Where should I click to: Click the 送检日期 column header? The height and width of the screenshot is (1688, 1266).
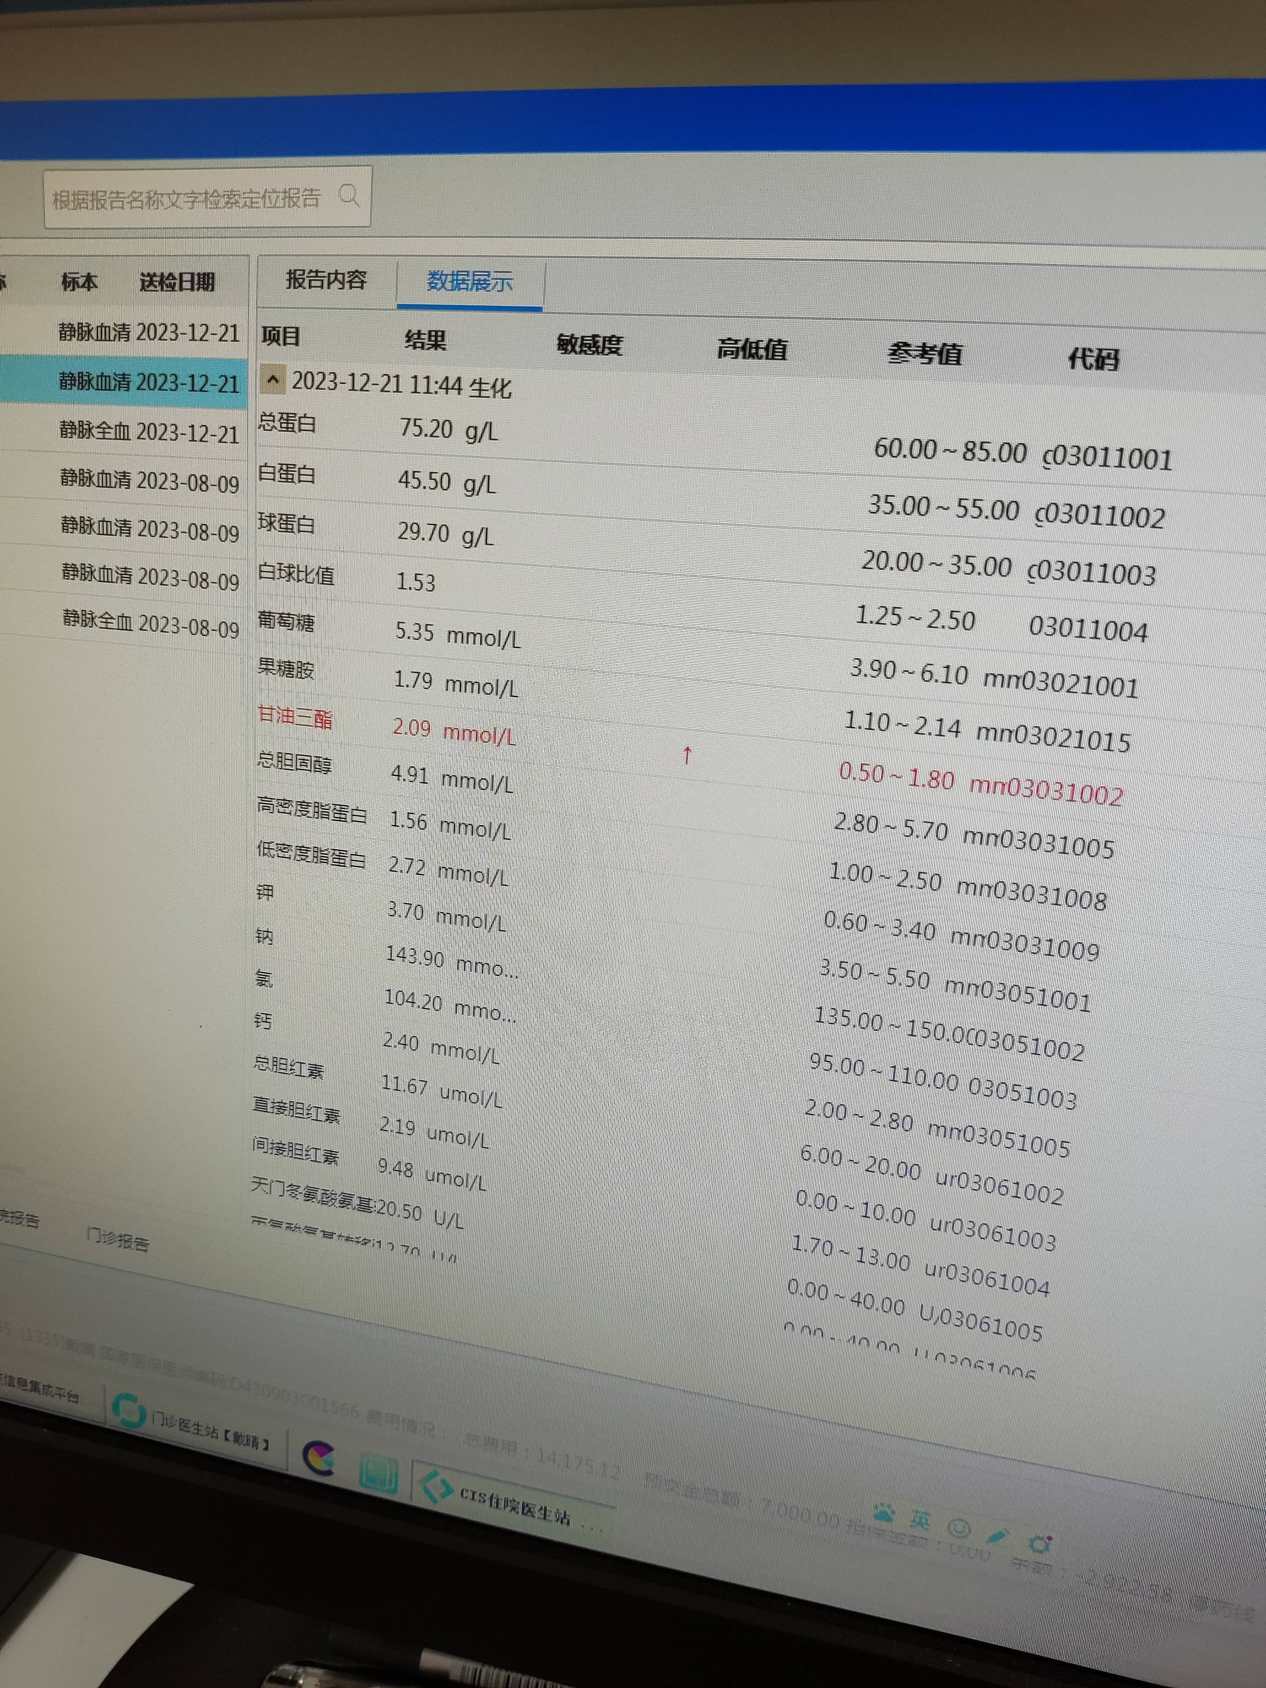coord(177,282)
